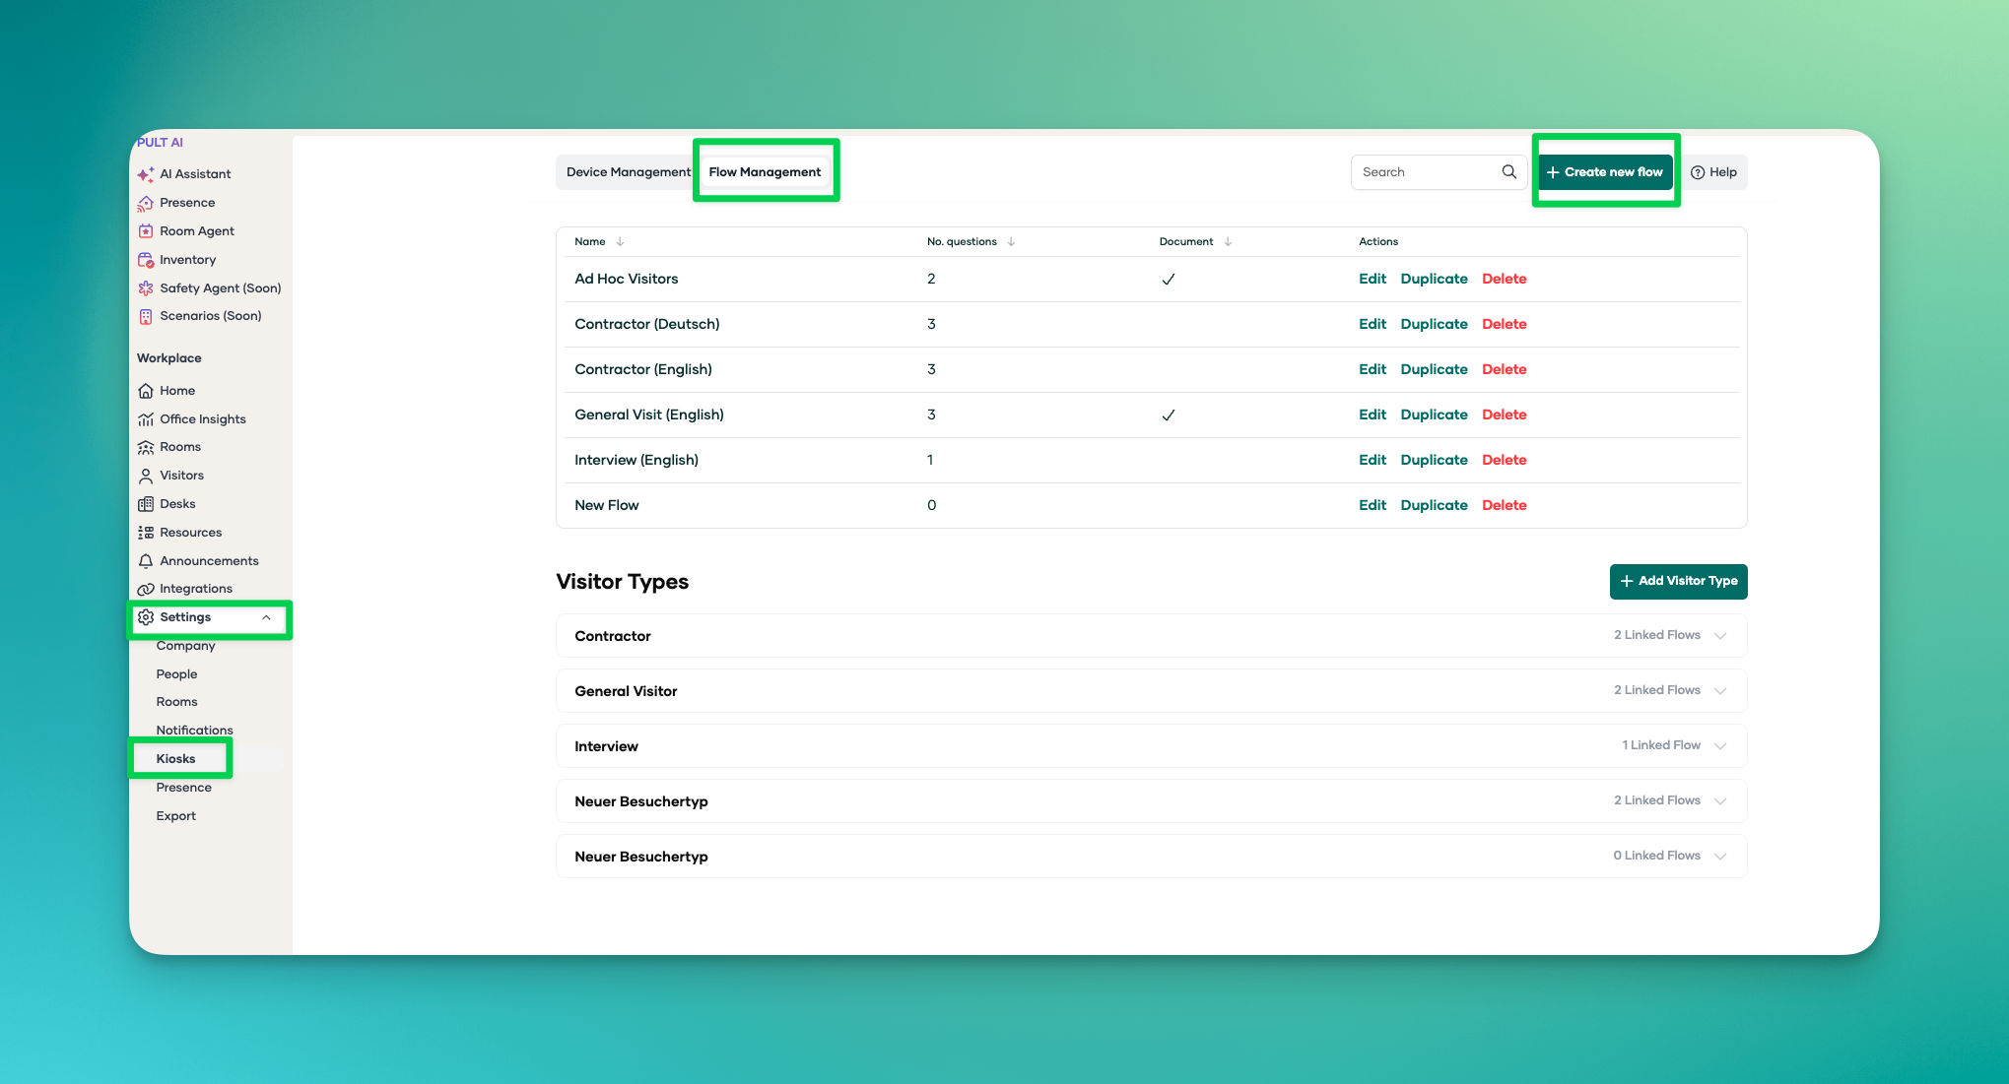The image size is (2009, 1084).
Task: Click the AI Assistant sparkle icon
Action: [x=146, y=174]
